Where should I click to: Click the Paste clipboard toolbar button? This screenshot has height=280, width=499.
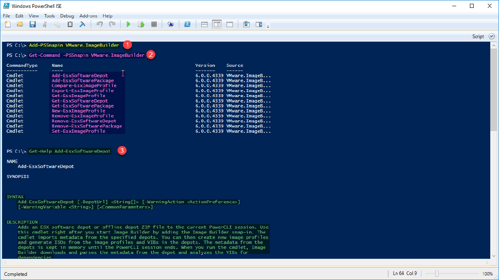[x=70, y=24]
